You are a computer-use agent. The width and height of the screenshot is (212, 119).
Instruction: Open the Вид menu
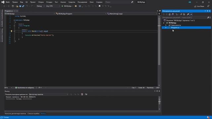(22, 2)
